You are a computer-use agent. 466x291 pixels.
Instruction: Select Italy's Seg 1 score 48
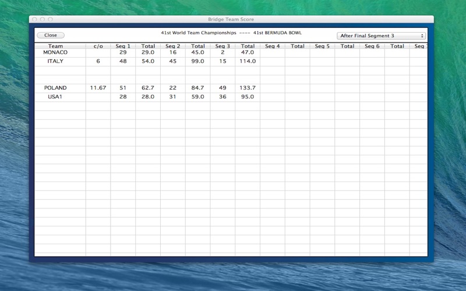click(123, 61)
